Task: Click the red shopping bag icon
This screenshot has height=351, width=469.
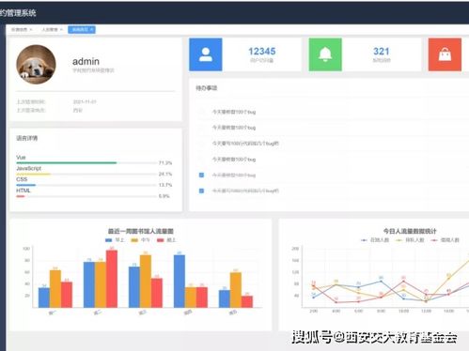Action: 445,54
